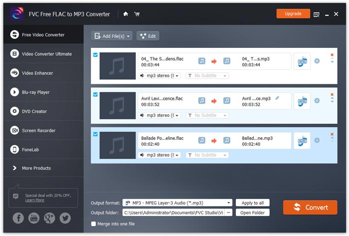This screenshot has width=349, height=236.
Task: Uncheck the Avril Lavi...cence.flac file
Action: click(x=95, y=94)
